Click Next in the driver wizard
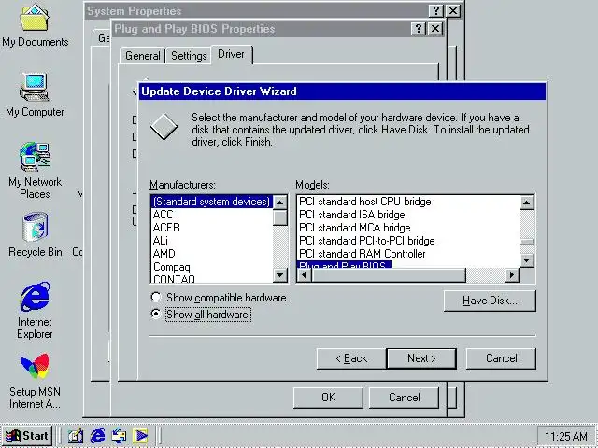Screen dimensions: 598x448 tap(421, 358)
